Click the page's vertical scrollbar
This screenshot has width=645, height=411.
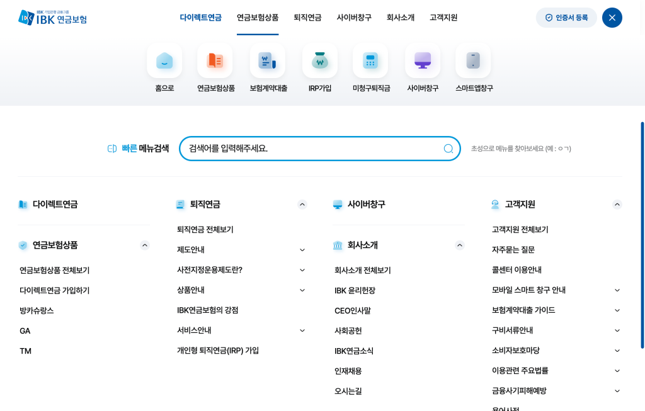click(642, 234)
